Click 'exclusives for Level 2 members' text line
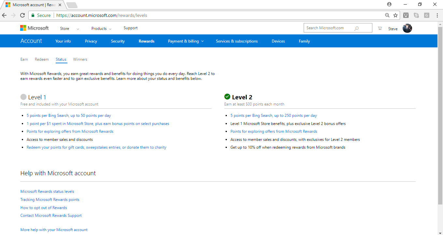The height and width of the screenshot is (235, 443). [295, 140]
